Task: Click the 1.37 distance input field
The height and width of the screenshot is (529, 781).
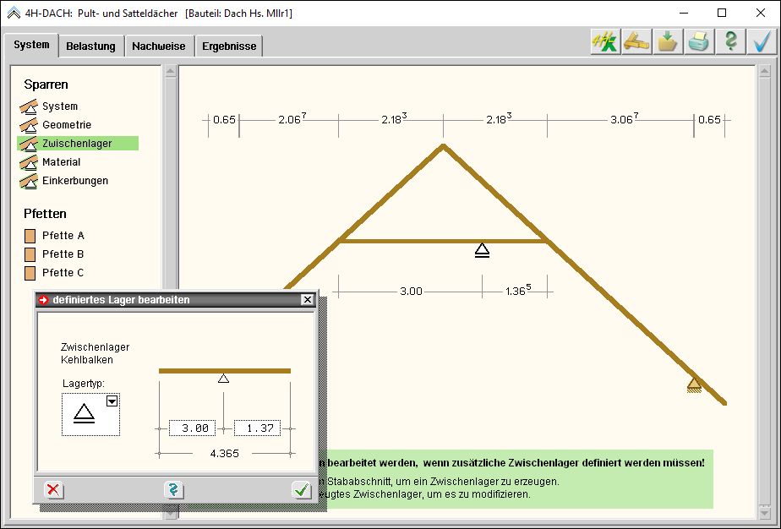Action: pos(257,428)
